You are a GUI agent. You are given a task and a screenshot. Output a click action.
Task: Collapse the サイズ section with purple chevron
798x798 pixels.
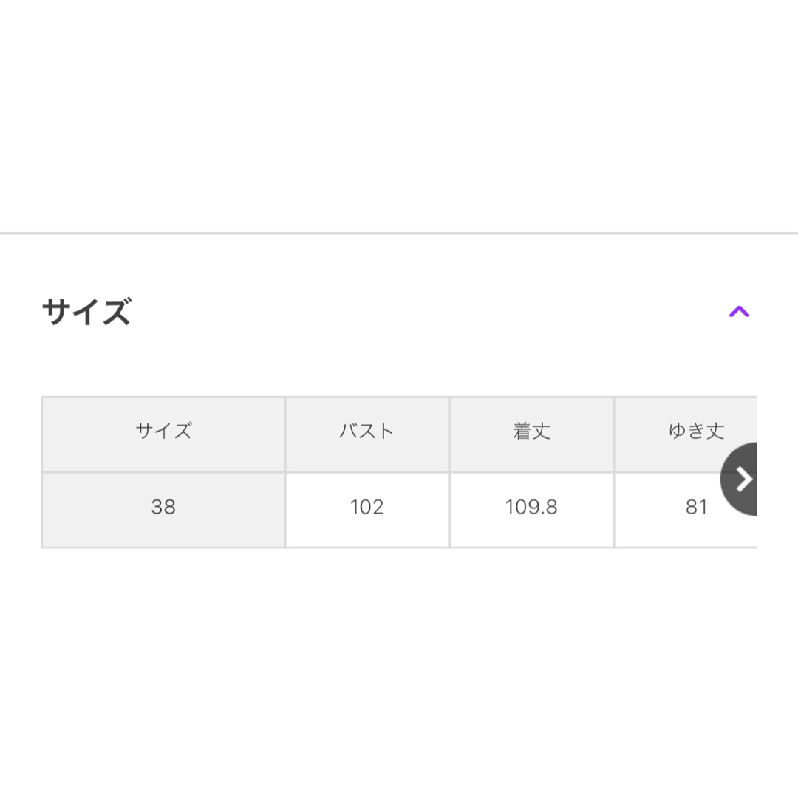[x=739, y=312]
